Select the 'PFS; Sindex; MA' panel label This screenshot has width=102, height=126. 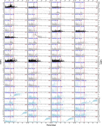click(32, 111)
